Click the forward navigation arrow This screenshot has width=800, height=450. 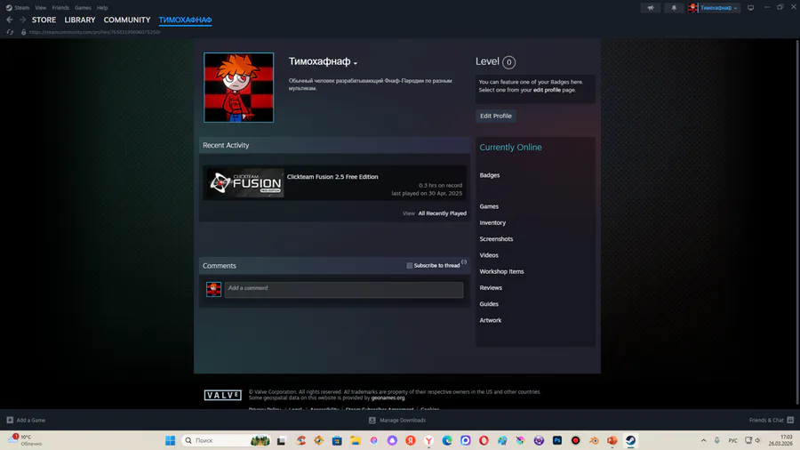pos(22,20)
